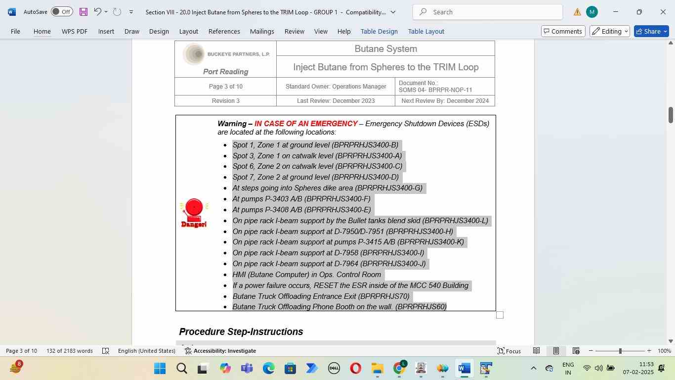Click the 'HMI (Butane Computer) in Ops. Control Room' bullet
675x380 pixels.
click(307, 275)
